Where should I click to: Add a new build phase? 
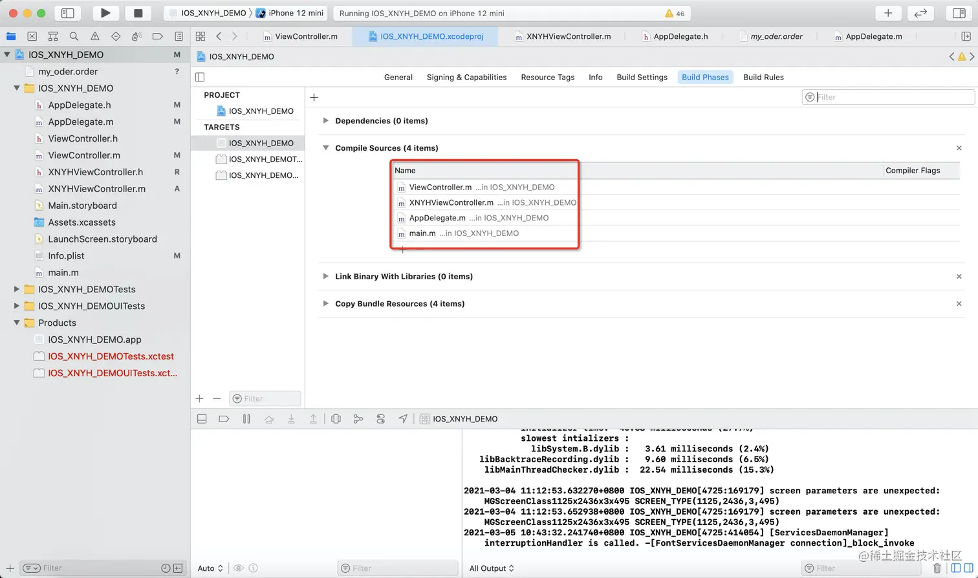pos(314,97)
